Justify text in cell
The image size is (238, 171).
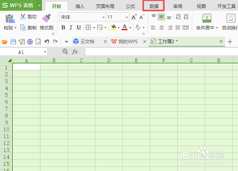point(178,28)
